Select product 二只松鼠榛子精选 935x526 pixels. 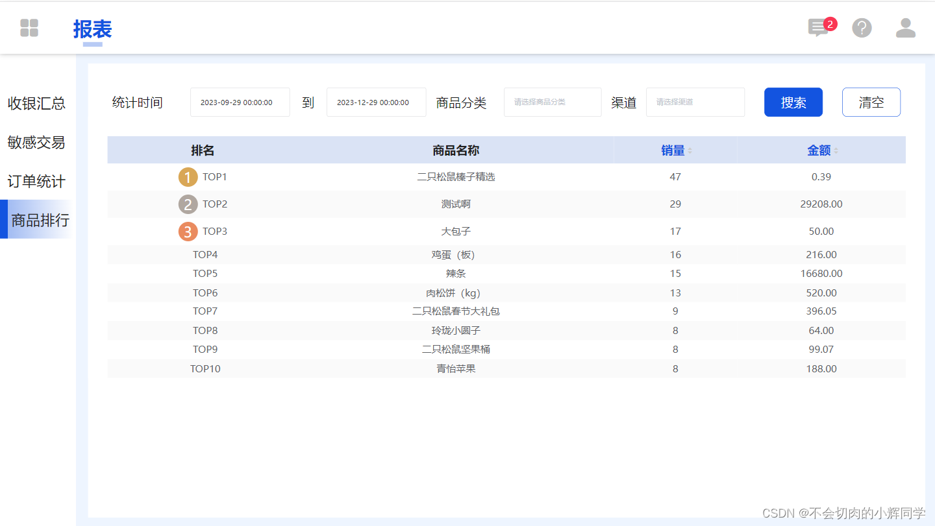pyautogui.click(x=456, y=177)
